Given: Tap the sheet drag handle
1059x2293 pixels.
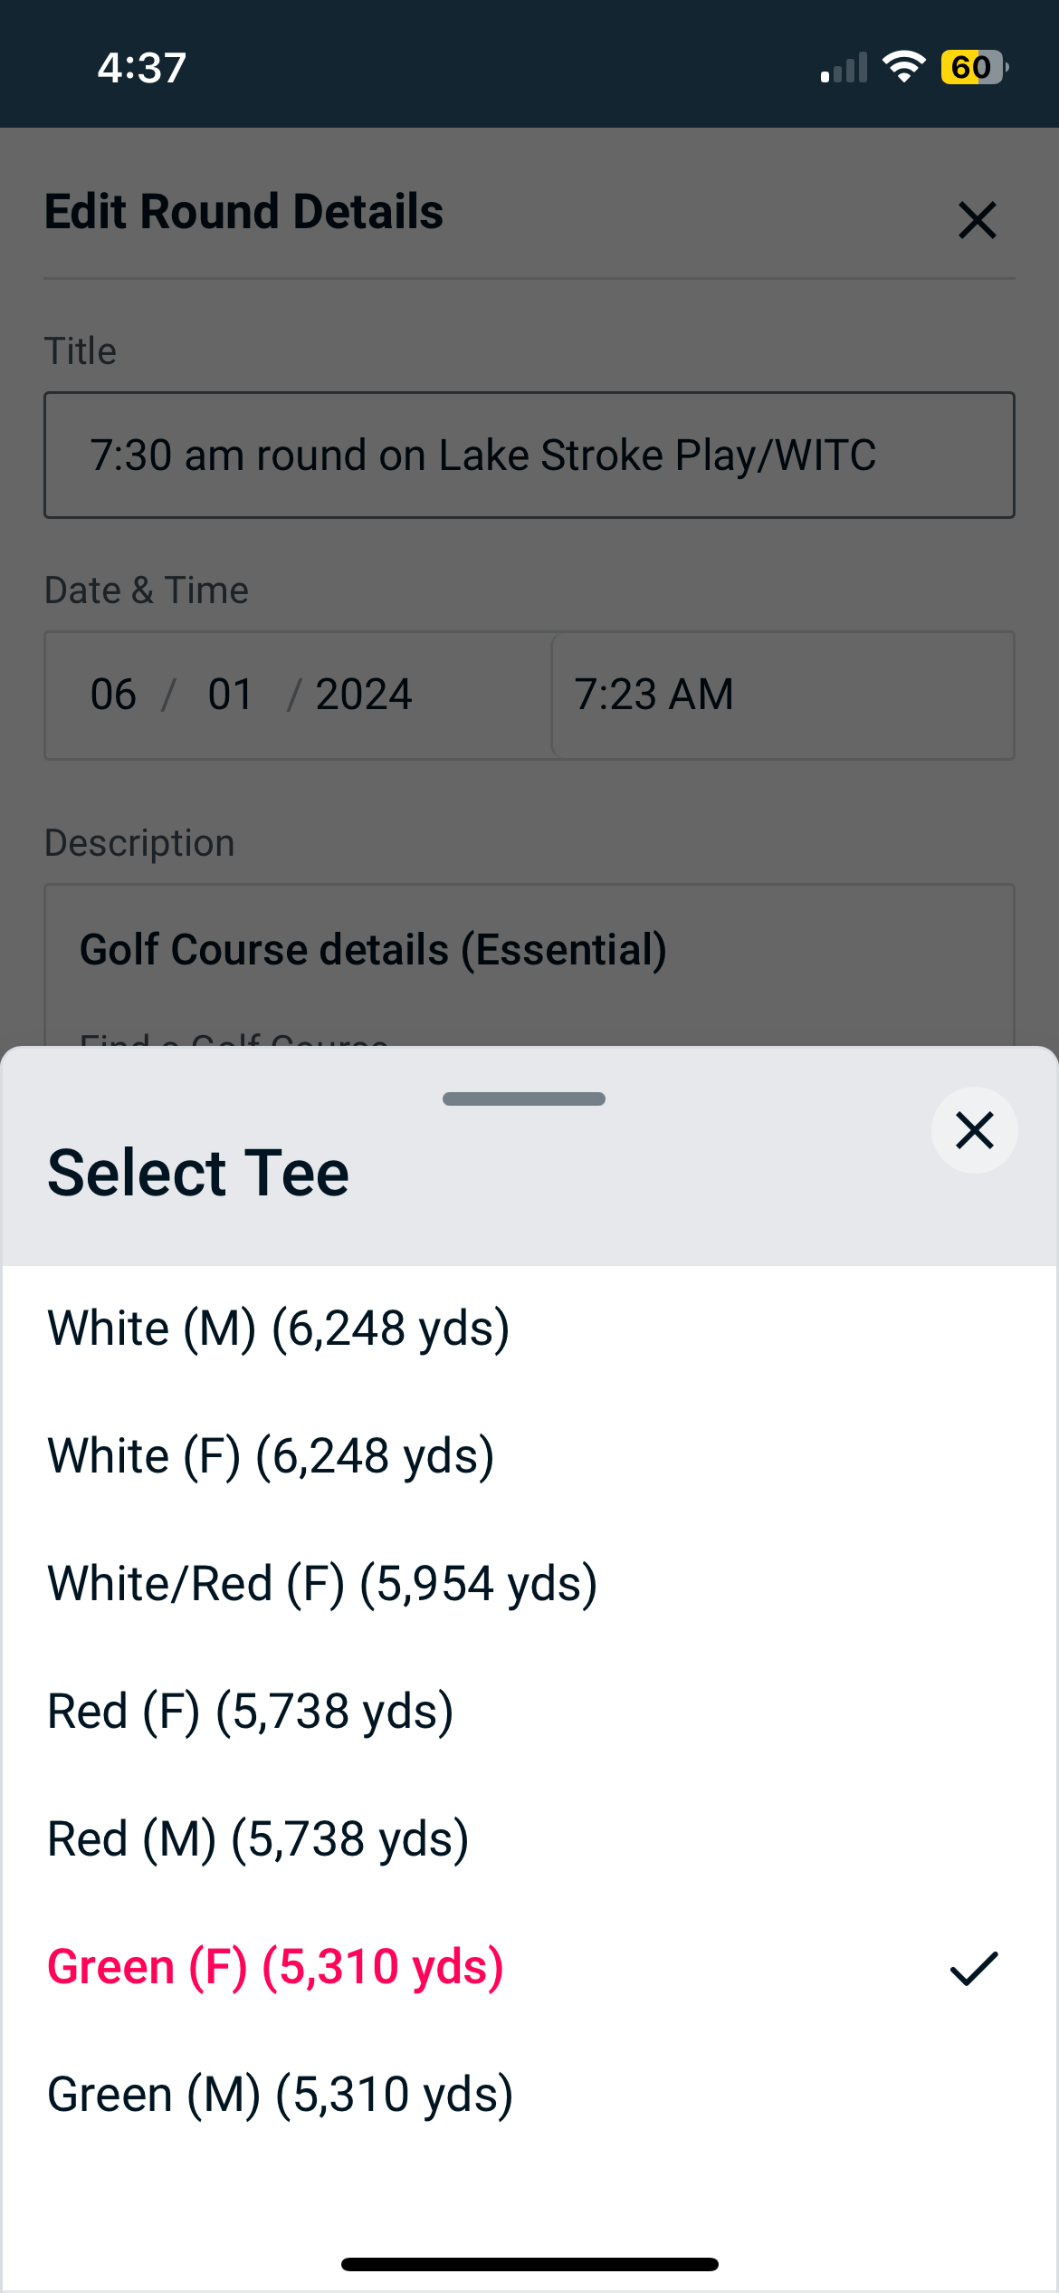Looking at the screenshot, I should pos(524,1099).
